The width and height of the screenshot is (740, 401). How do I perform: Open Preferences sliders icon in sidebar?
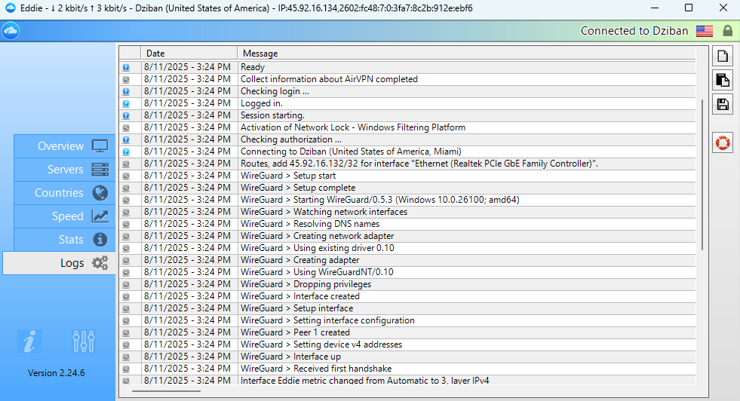84,341
